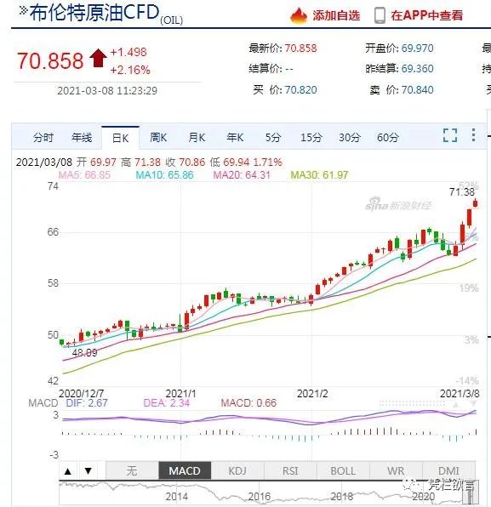491x507 pixels.
Task: Click the 买价 70.820 value
Action: [x=300, y=90]
